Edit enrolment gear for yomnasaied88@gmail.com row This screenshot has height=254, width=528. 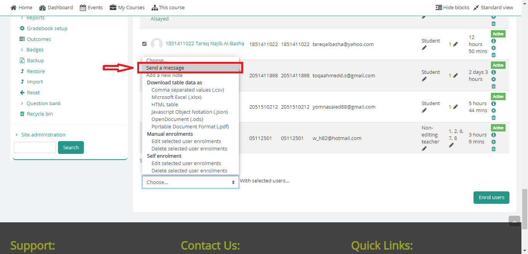click(x=494, y=111)
